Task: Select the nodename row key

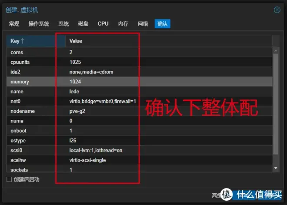Action: [x=23, y=111]
